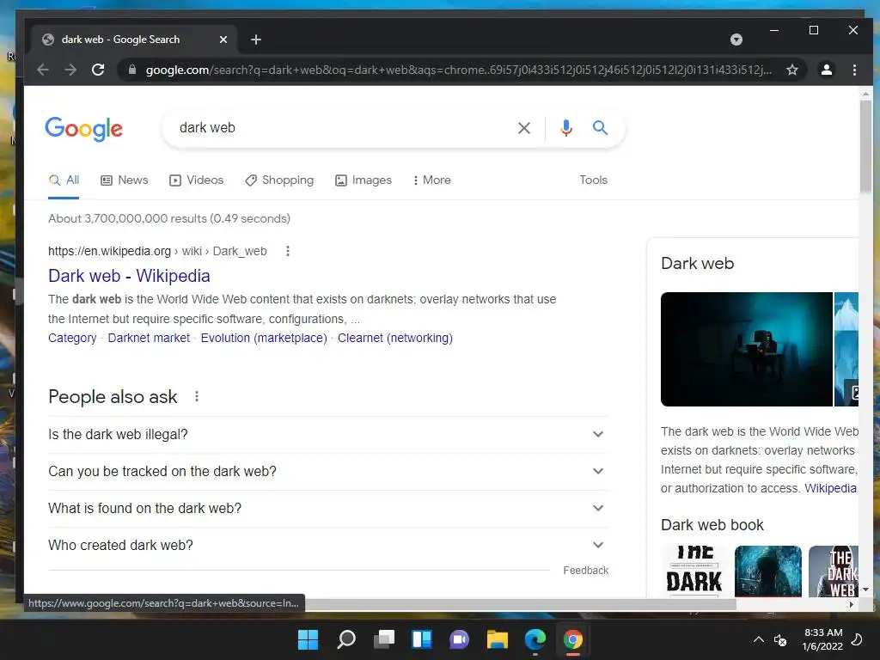Open the hacker image in the knowledge panel
This screenshot has height=660, width=880.
coord(747,349)
